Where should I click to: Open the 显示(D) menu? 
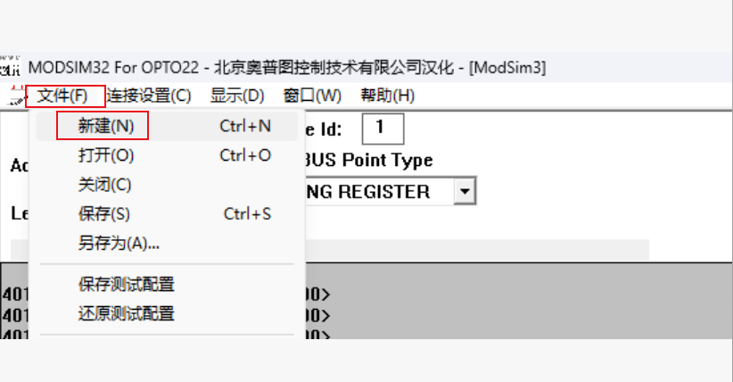[237, 95]
